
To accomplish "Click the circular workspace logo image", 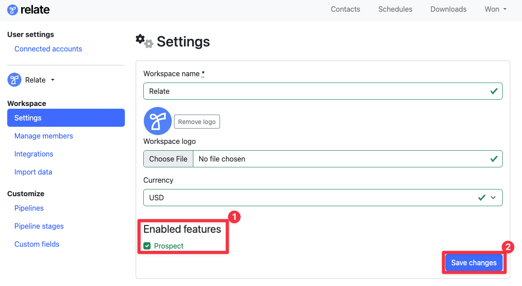I will click(x=157, y=121).
